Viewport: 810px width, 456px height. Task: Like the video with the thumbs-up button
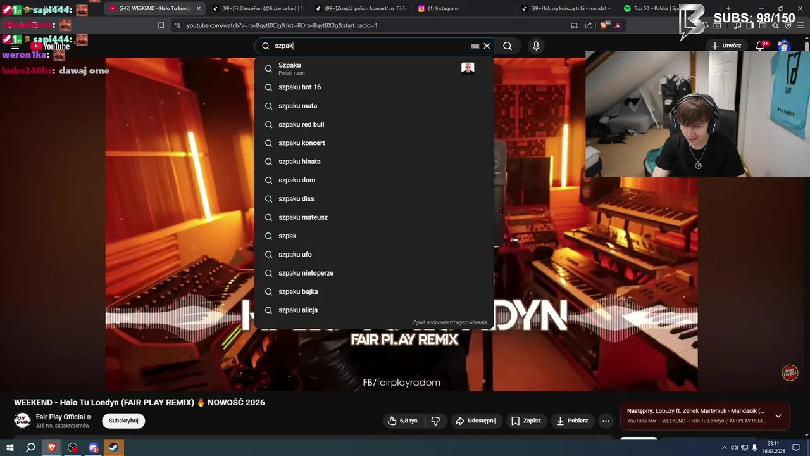(403, 421)
